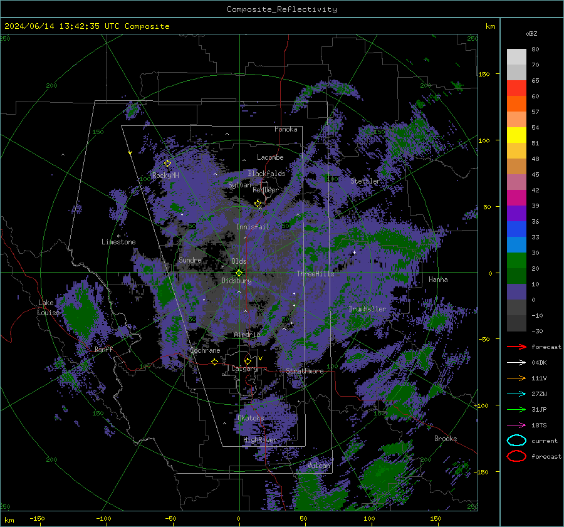Click the Strathmore map label
This screenshot has height=527, width=564.
click(305, 371)
